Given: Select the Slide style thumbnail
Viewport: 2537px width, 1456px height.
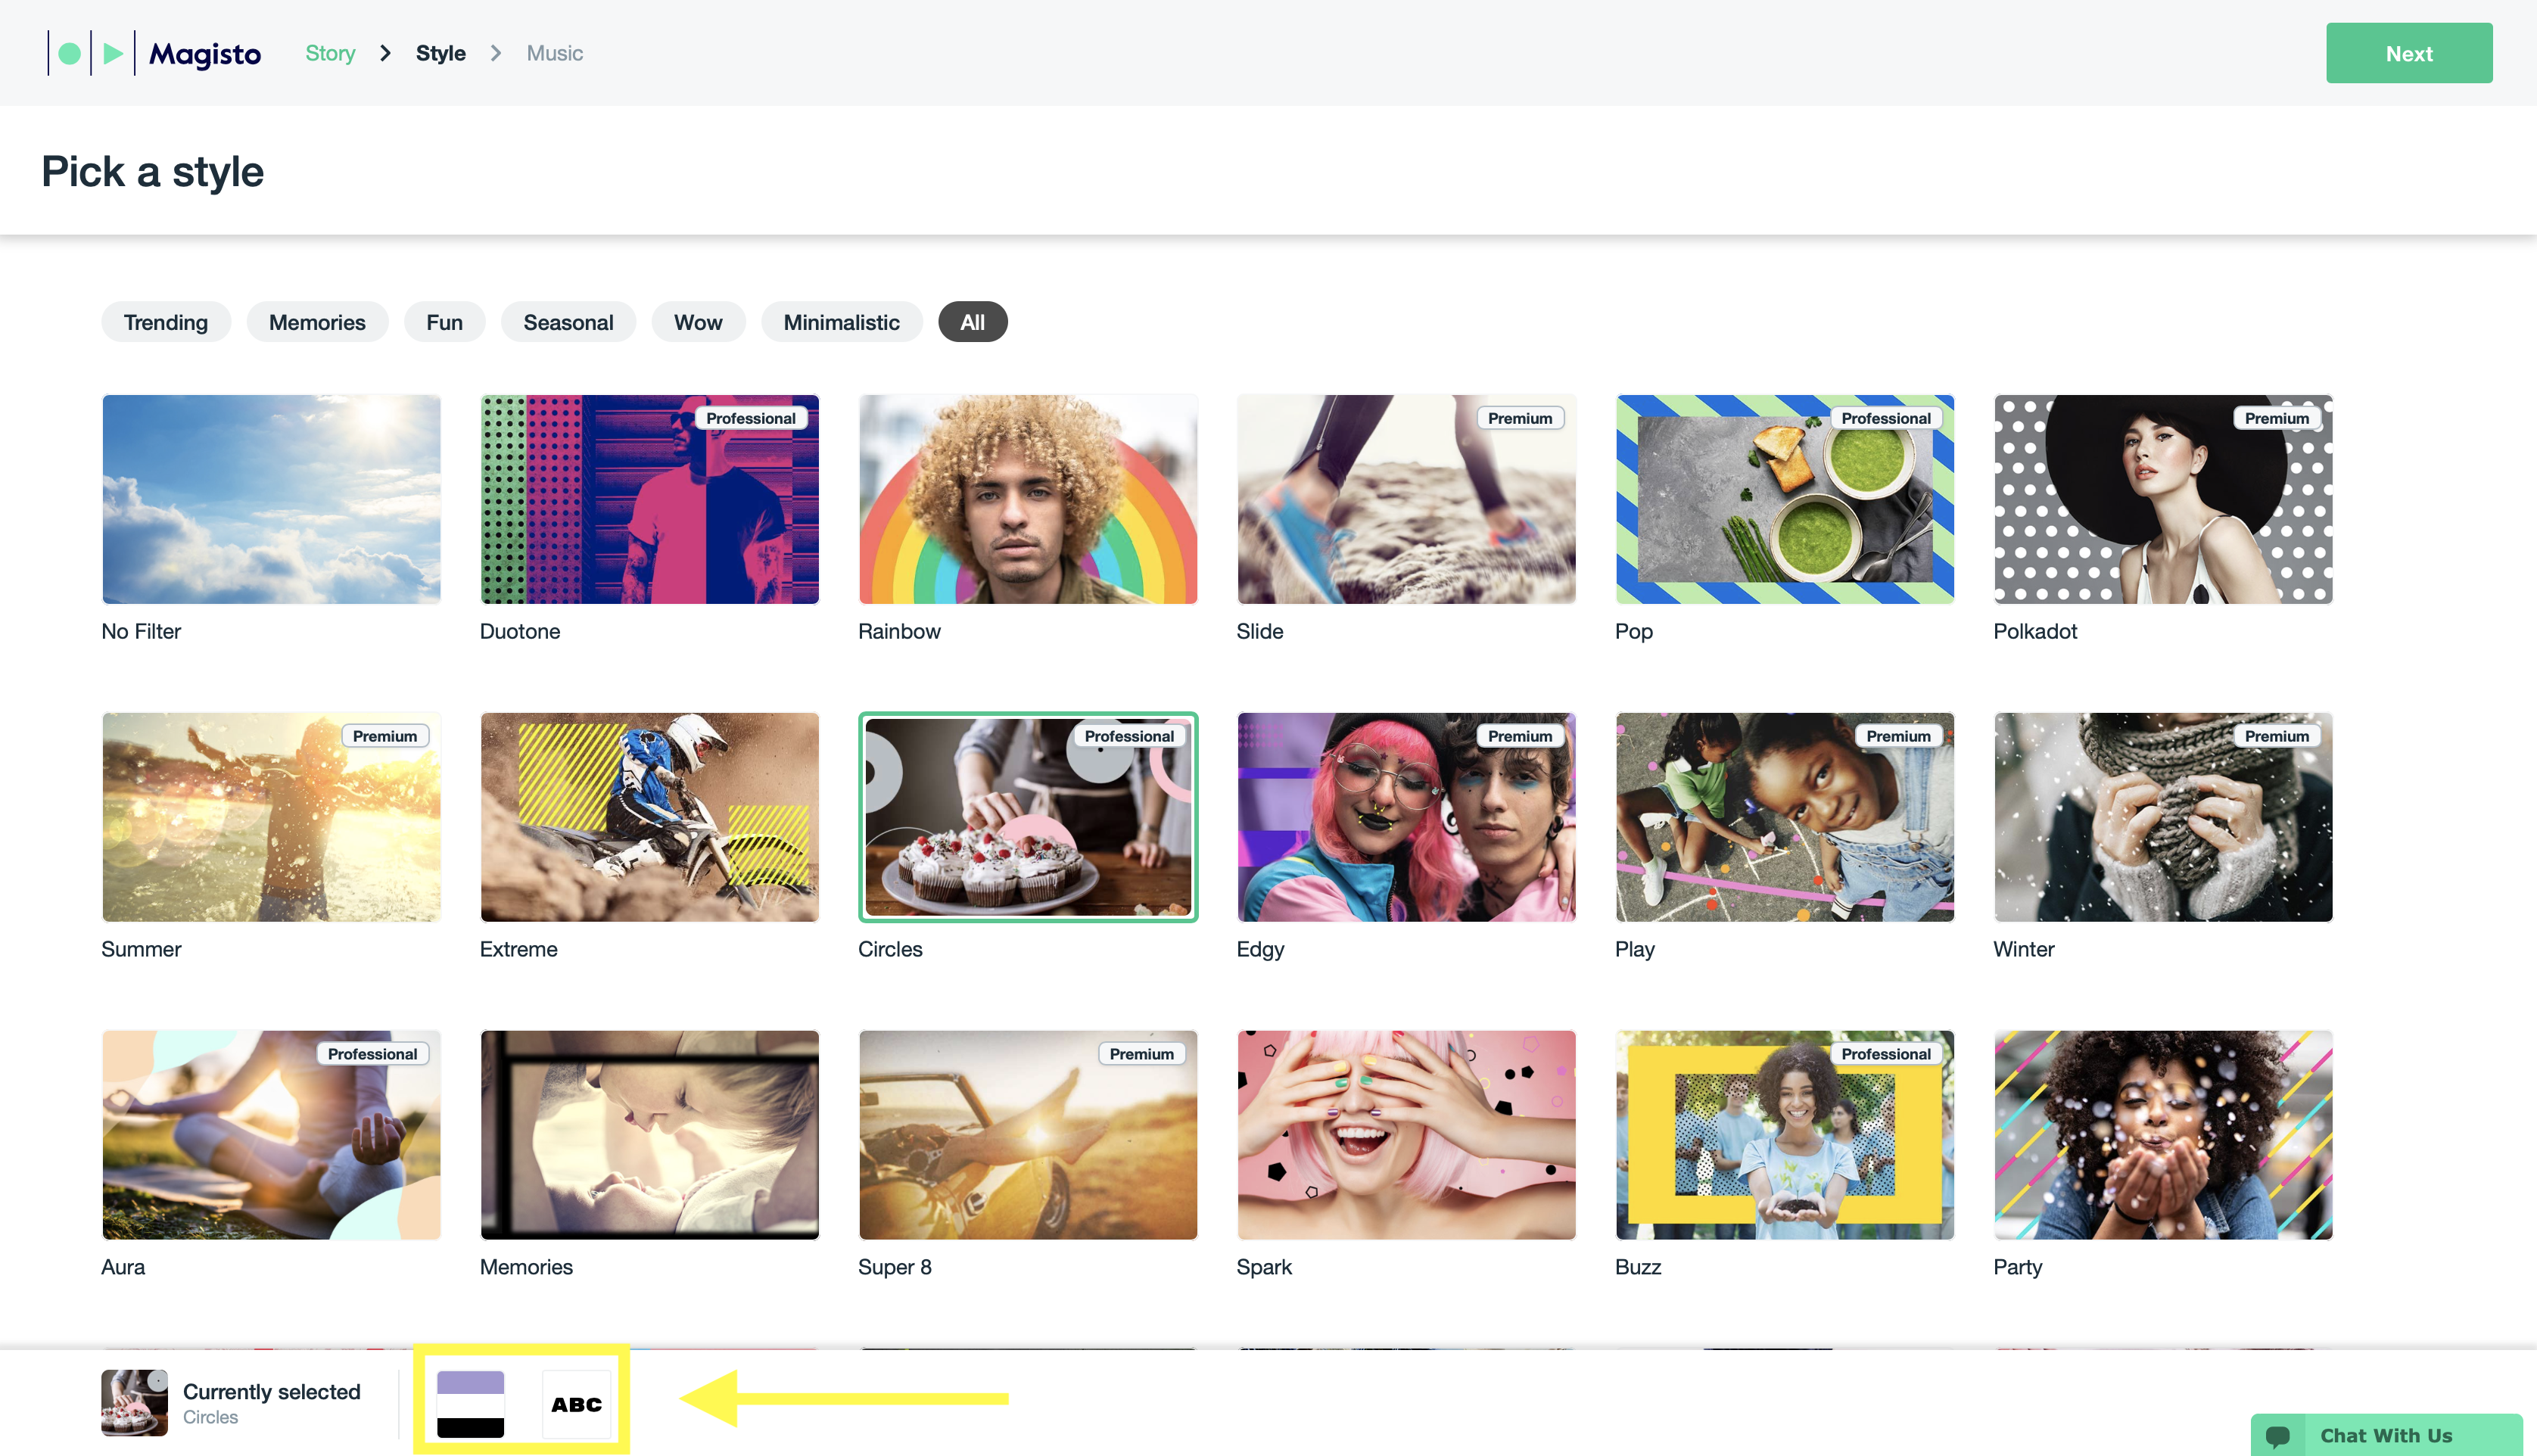Looking at the screenshot, I should (1406, 499).
